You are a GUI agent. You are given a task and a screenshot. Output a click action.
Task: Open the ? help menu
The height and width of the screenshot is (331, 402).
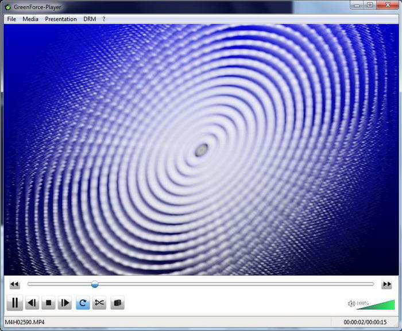click(x=104, y=19)
